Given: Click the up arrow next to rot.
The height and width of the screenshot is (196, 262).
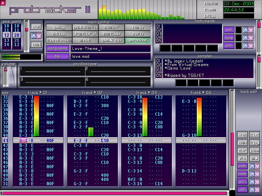Looking at the screenshot, I should 252,190.
